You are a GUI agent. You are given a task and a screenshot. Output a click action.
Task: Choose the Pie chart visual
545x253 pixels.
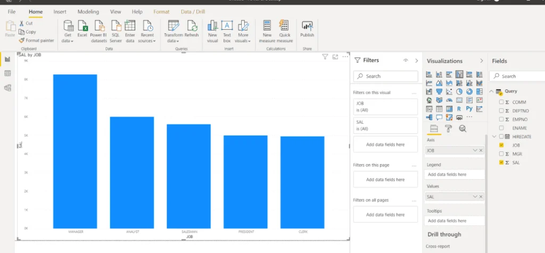tap(459, 91)
